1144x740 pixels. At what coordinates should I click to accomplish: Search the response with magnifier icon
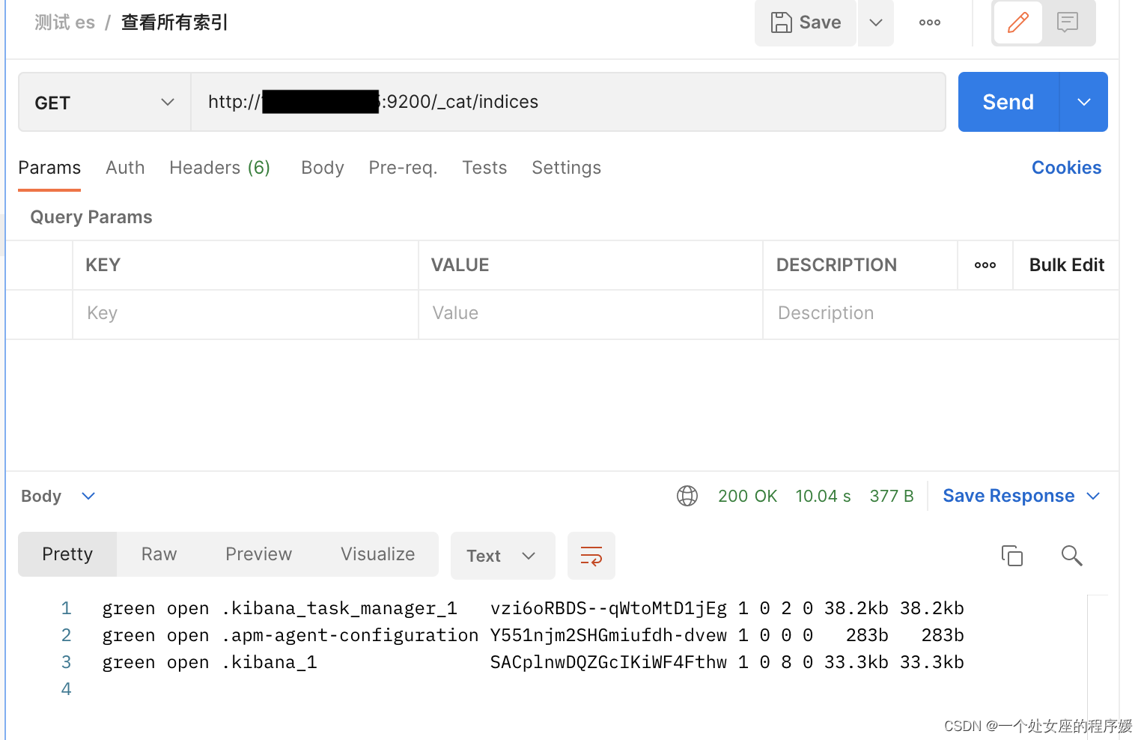click(x=1072, y=556)
